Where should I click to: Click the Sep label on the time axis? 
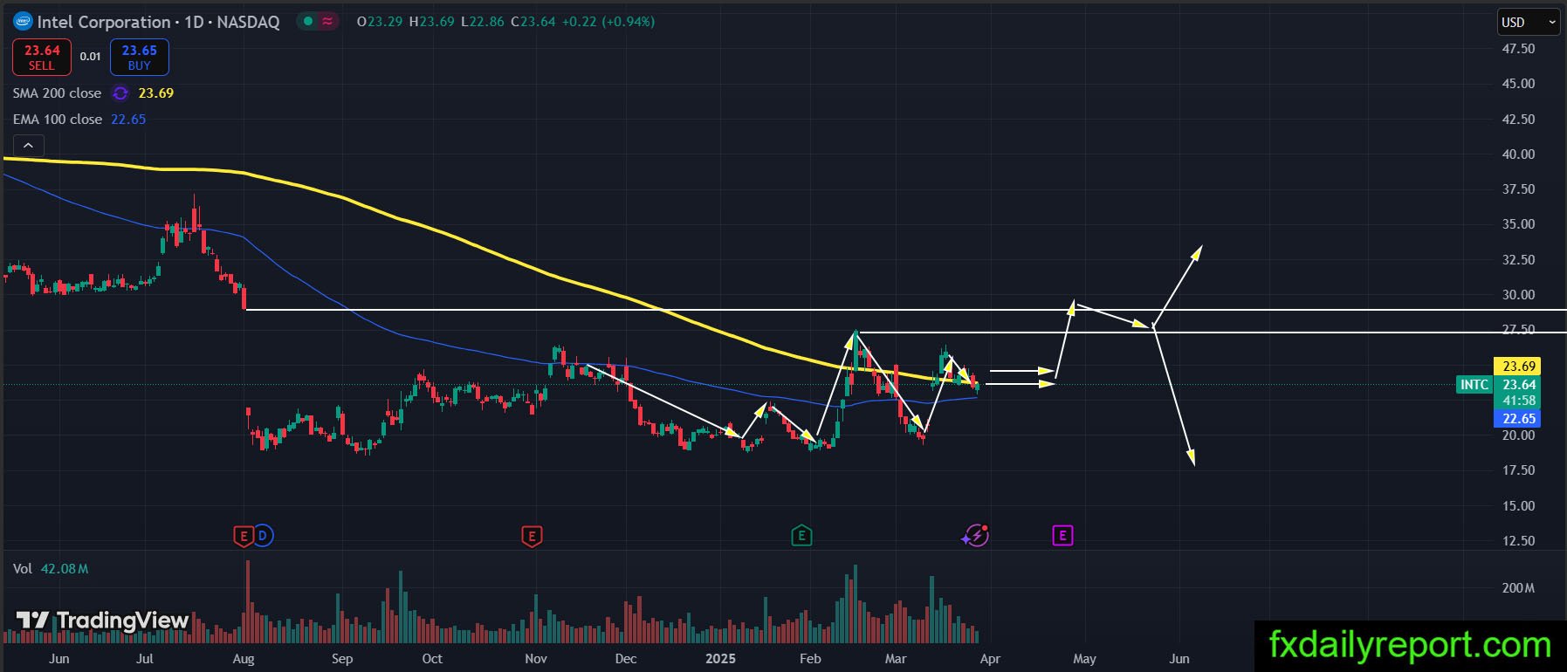pos(342,659)
